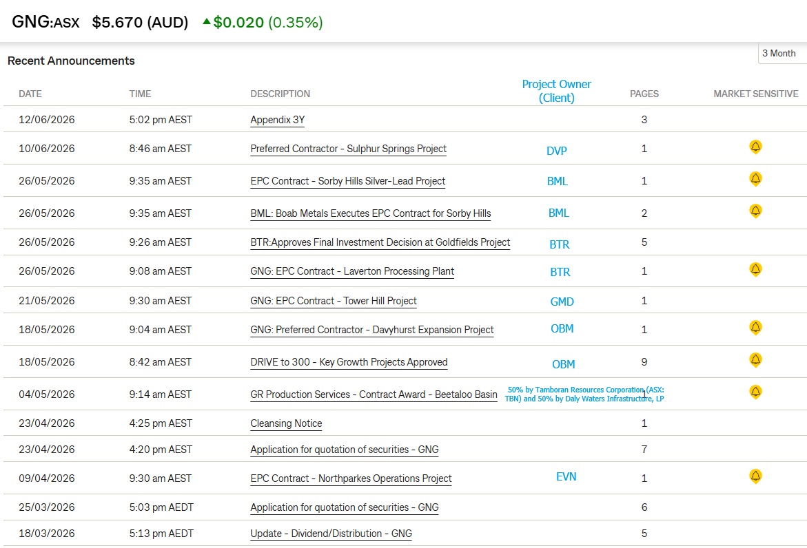Click the date 04/05/2026
807x548 pixels.
click(x=47, y=394)
